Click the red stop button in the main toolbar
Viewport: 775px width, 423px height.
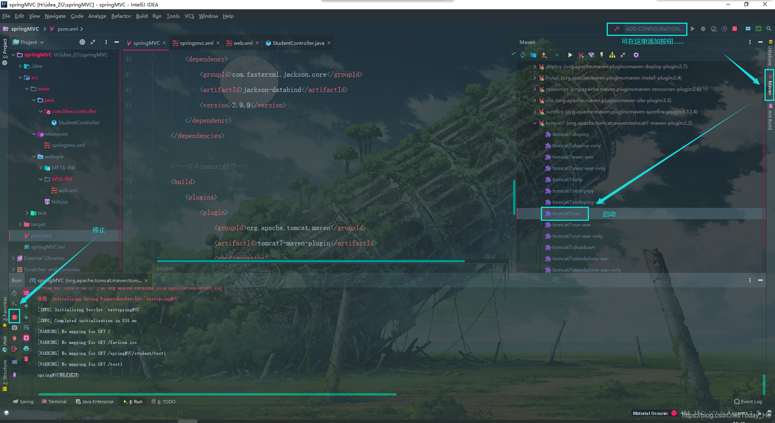click(735, 29)
